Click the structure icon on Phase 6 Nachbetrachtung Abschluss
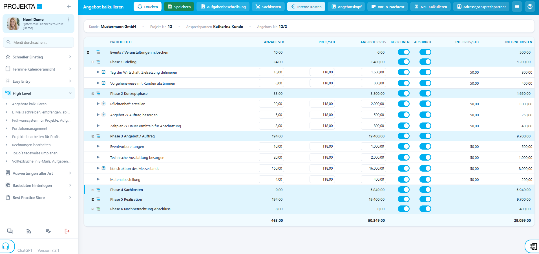Screen dimensions: 539x254 pos(98,209)
